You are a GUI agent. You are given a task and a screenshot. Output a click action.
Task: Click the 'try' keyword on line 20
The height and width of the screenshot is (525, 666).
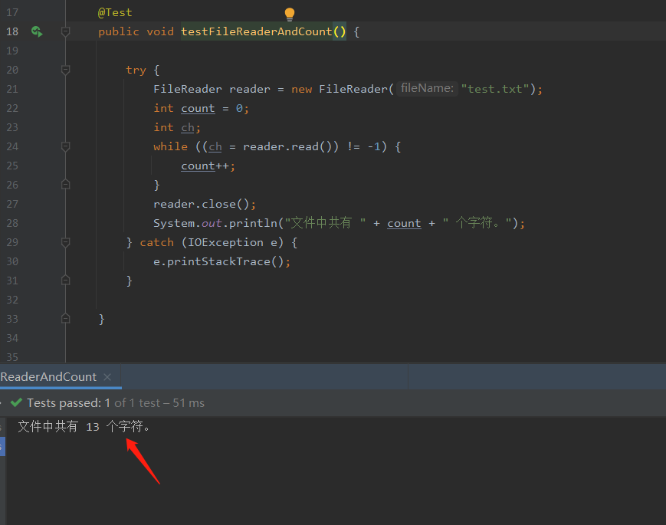[x=136, y=70]
